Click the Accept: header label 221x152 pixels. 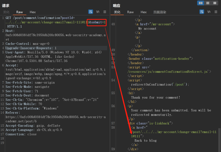pos(12,65)
